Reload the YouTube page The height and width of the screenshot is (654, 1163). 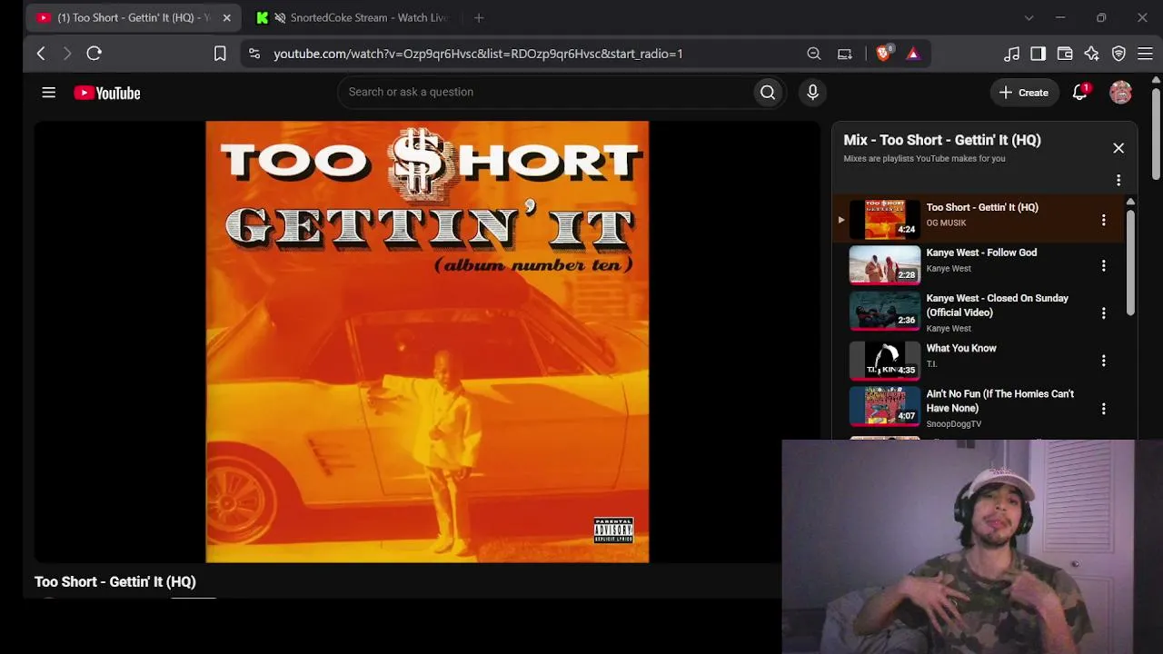pos(94,54)
